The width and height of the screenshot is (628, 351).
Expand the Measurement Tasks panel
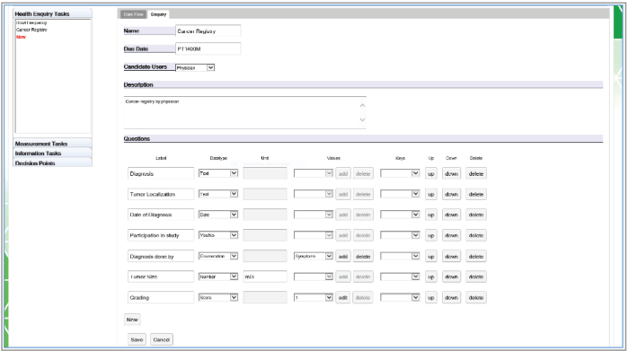point(52,144)
